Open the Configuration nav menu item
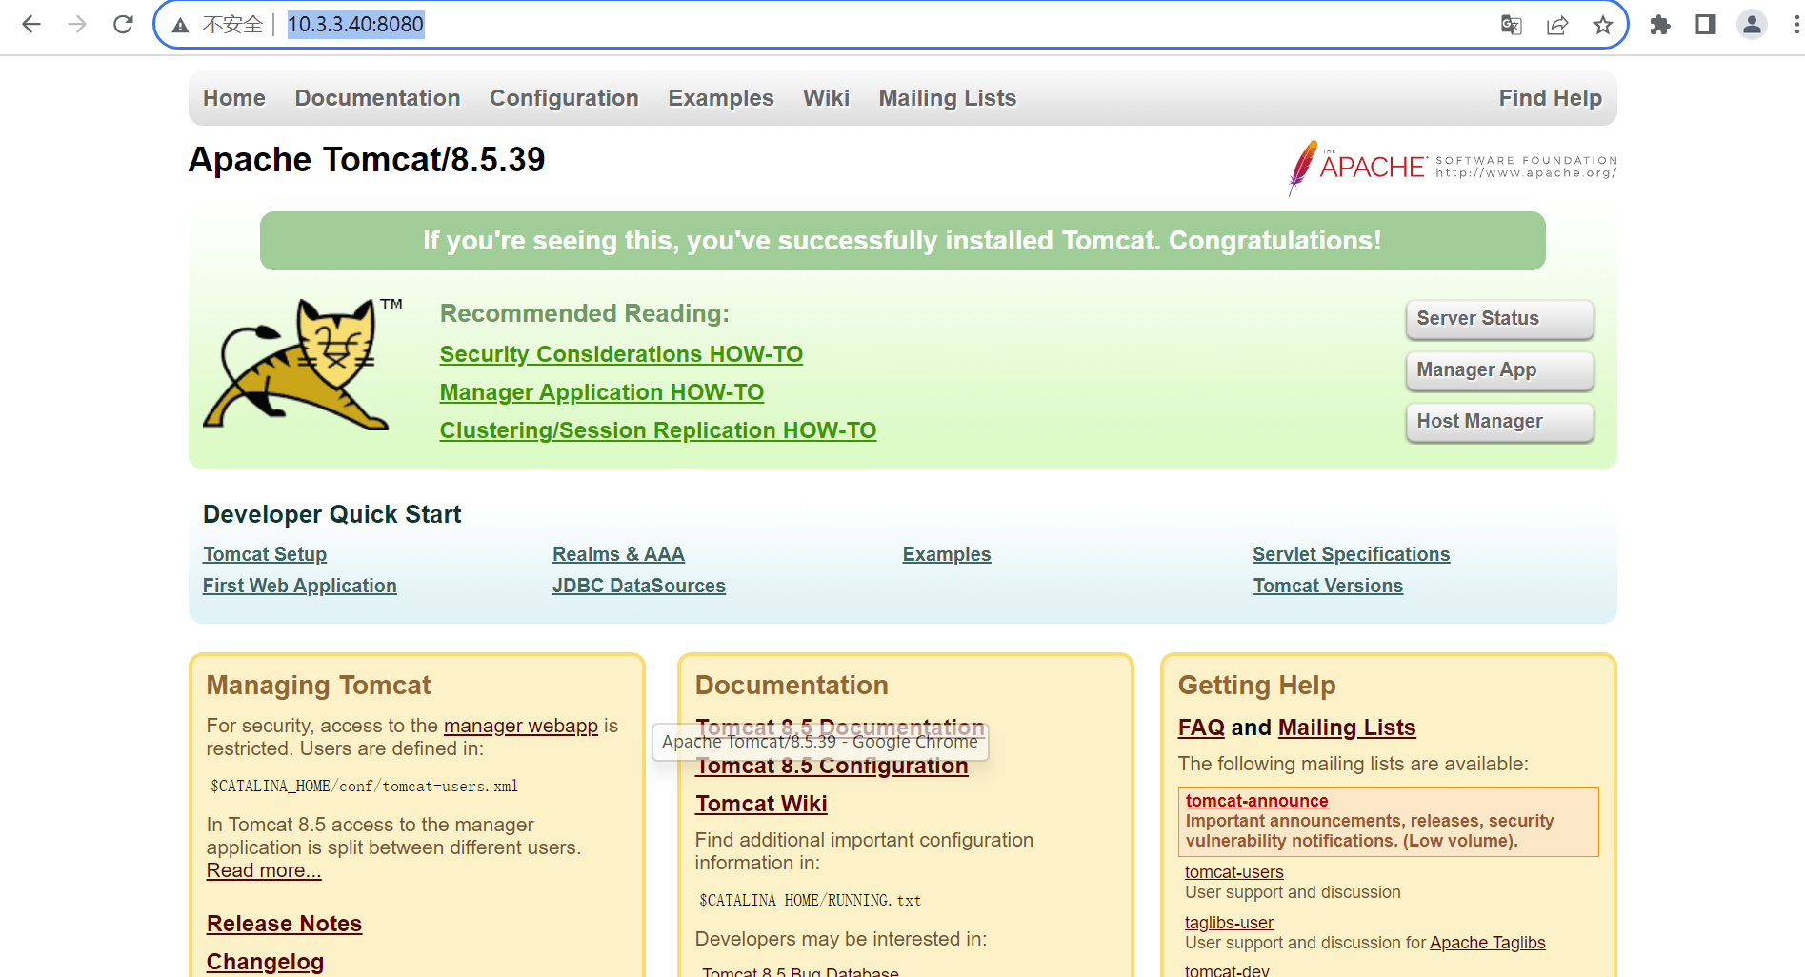 [564, 98]
